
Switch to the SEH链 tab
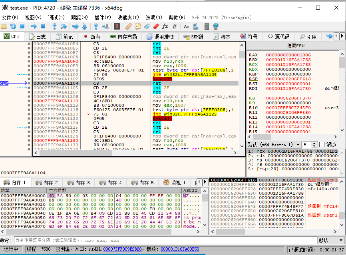(x=193, y=37)
